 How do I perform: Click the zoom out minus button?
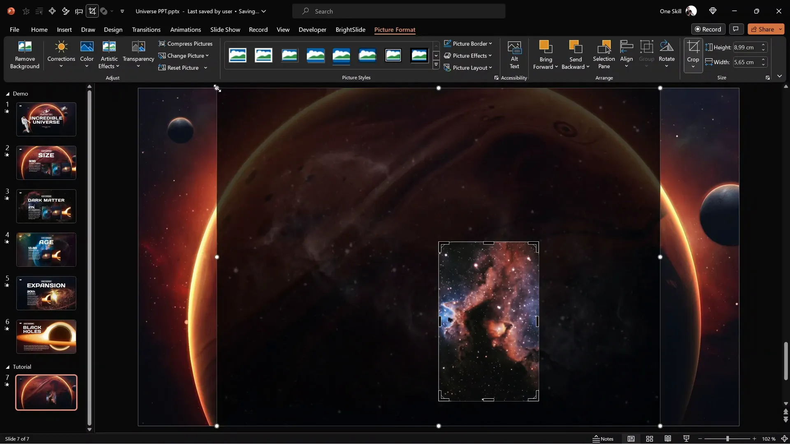click(700, 439)
